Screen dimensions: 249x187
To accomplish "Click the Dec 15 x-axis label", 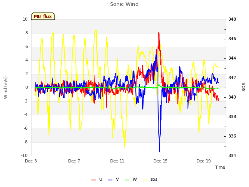I will [x=160, y=161].
